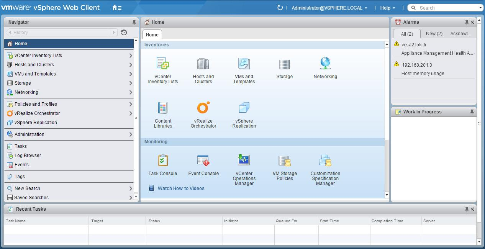Select the Home tab in main pane
Screen dimensions: 485x249
152,34
